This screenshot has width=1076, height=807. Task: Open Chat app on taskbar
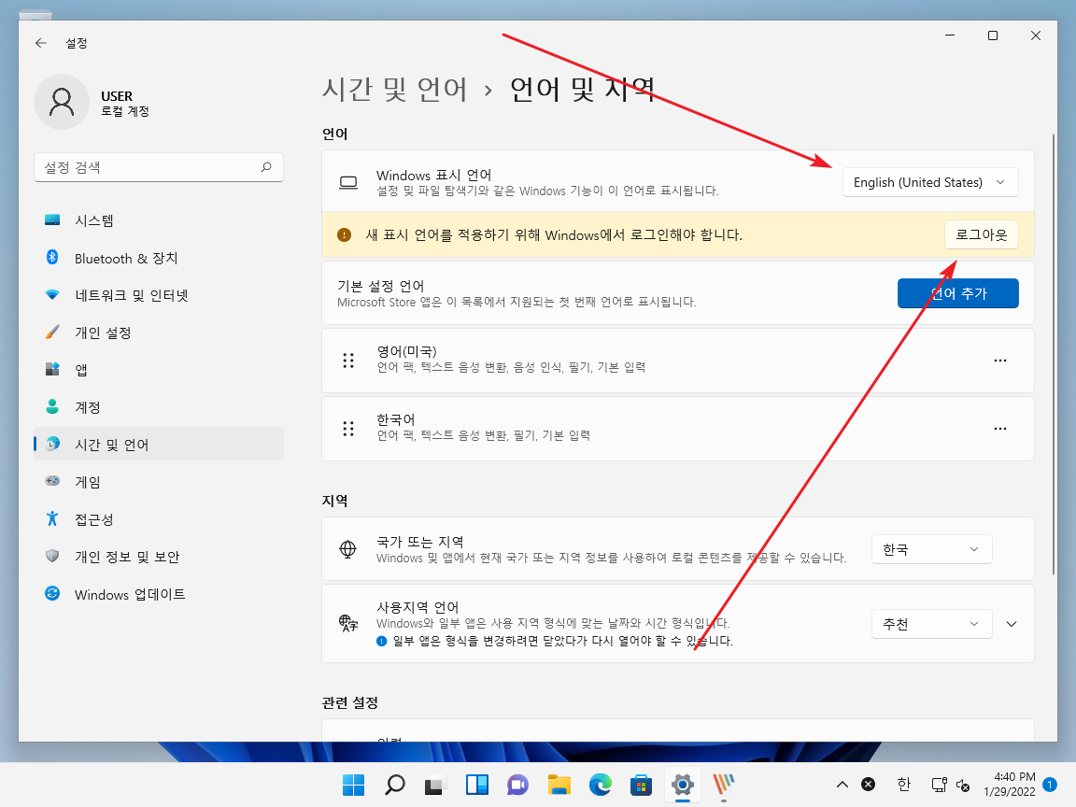coord(518,785)
